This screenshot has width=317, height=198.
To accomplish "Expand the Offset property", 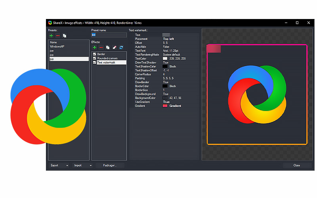I will pos(132,43).
